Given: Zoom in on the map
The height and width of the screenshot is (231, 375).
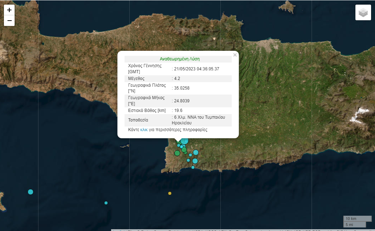Looking at the screenshot, I should click(x=9, y=10).
